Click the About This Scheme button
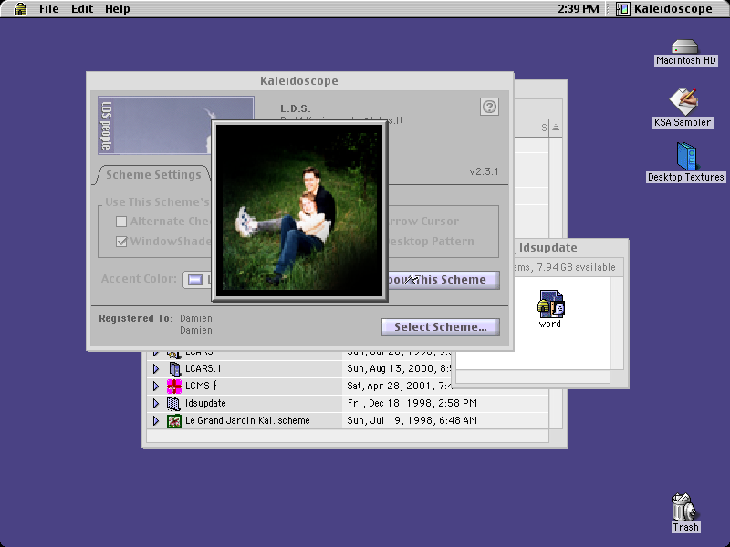Image resolution: width=730 pixels, height=547 pixels. pos(443,280)
